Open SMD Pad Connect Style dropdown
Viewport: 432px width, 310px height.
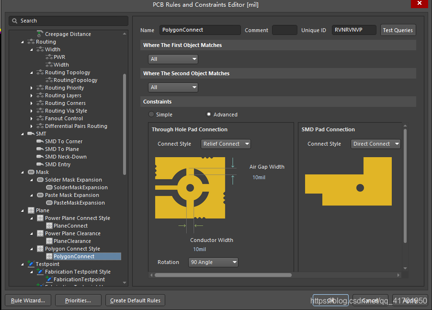click(376, 144)
